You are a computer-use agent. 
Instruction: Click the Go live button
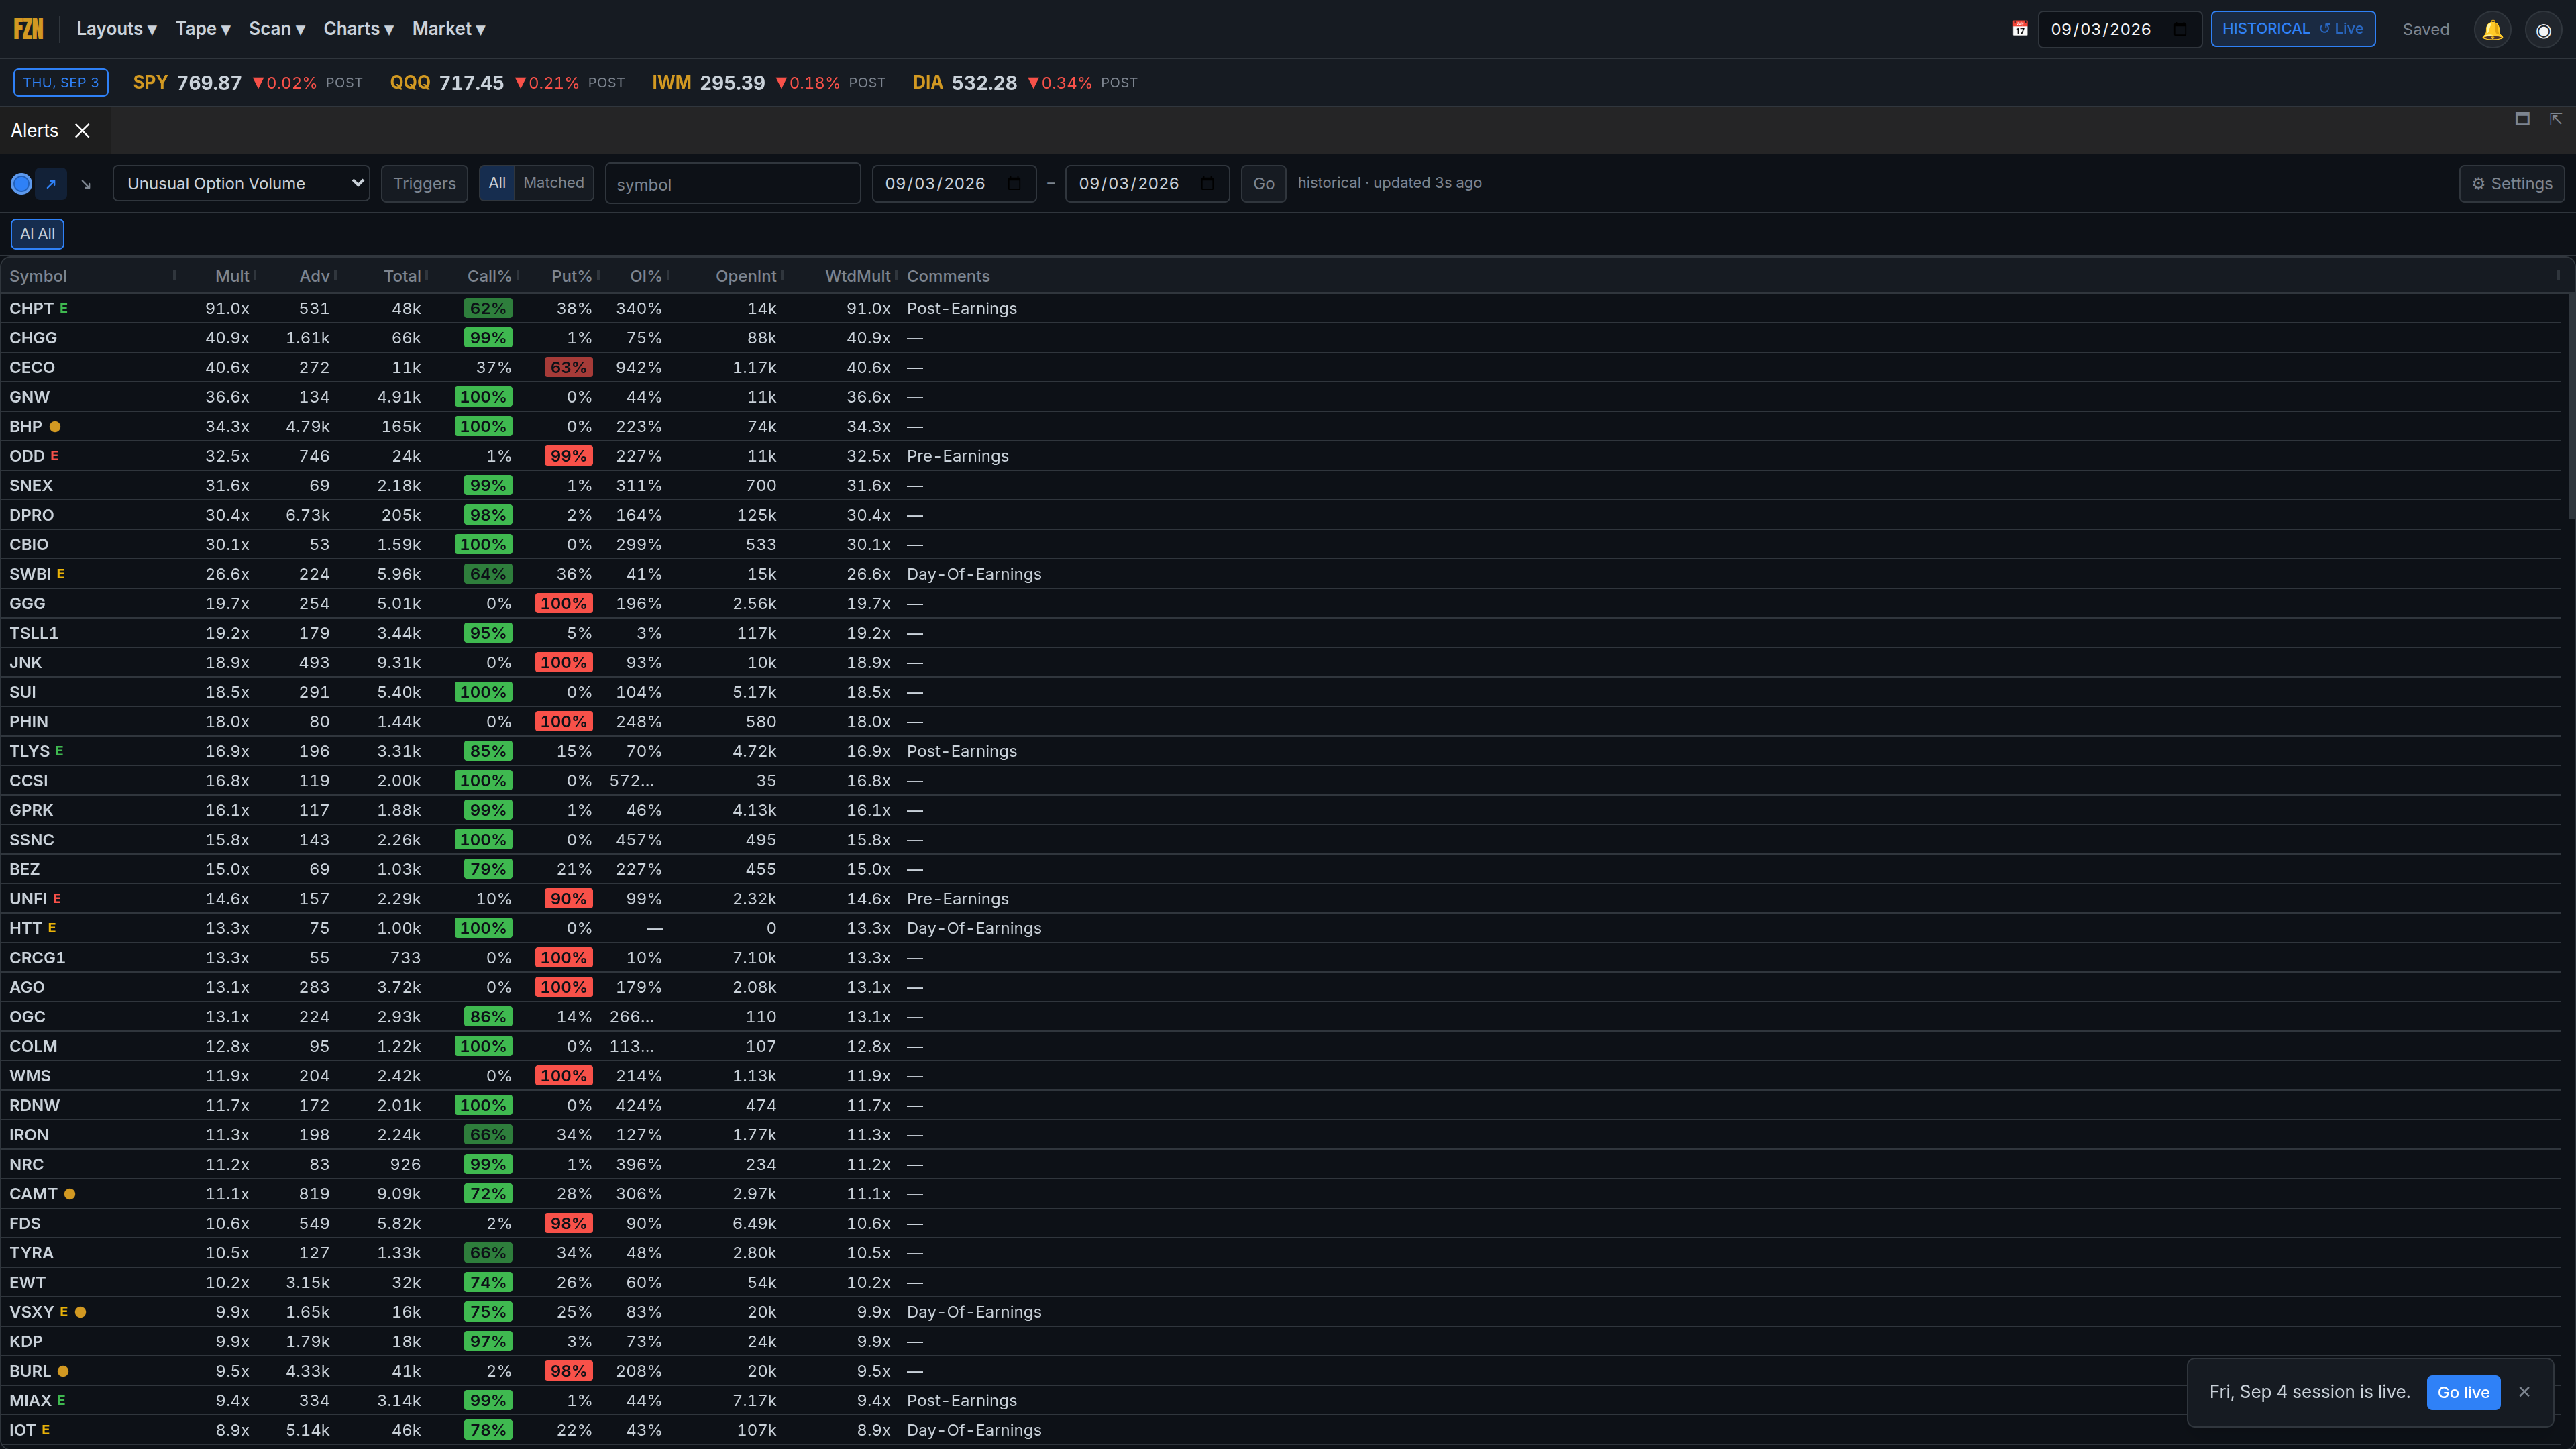(x=2463, y=1392)
